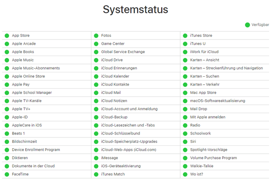Click the Global Service Exchange label
Viewport: 272px width, 181px height.
pyautogui.click(x=123, y=52)
